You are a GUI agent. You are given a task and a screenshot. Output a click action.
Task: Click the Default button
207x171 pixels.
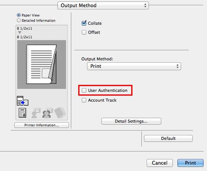[x=168, y=138]
